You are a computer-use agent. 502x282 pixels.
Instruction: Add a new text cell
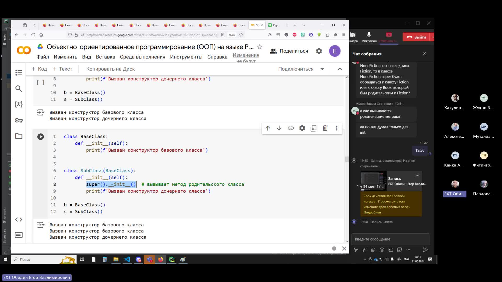(62, 69)
